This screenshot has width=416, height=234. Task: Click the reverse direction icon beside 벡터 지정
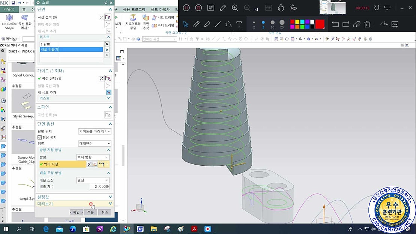89,164
